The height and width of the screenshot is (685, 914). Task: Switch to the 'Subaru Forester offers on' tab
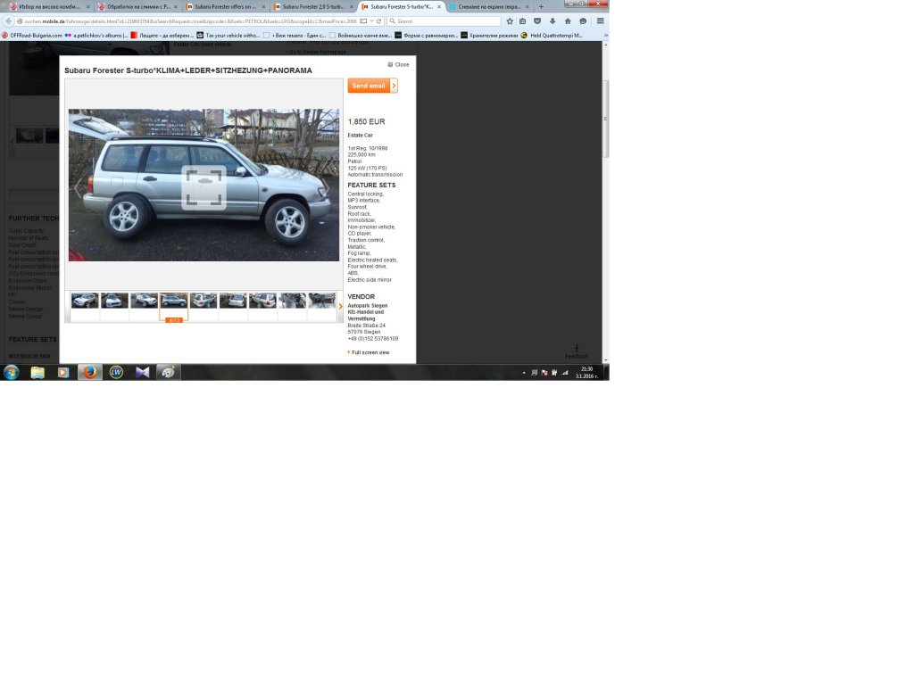click(226, 7)
